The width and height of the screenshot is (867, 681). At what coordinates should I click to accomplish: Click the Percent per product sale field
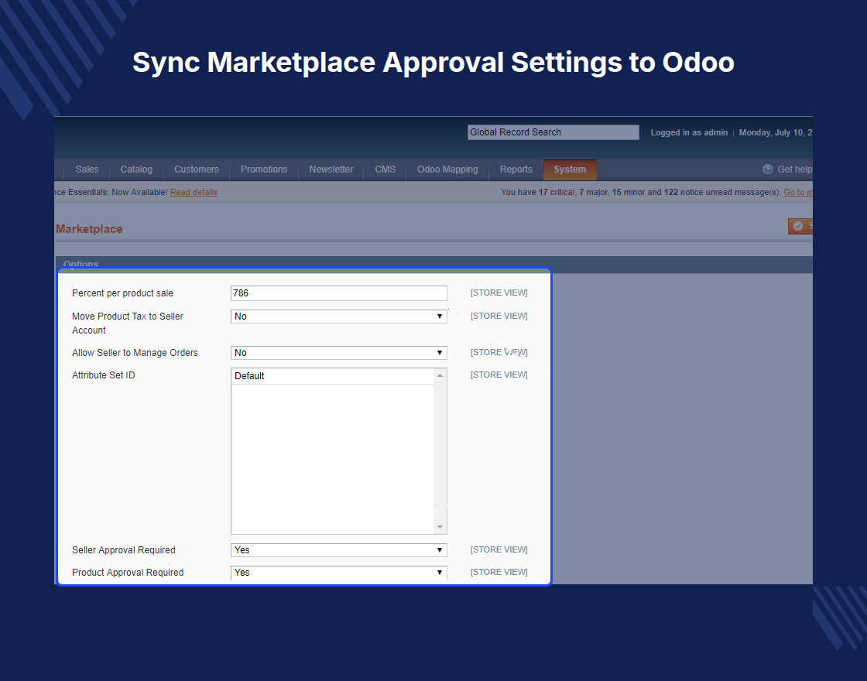point(338,293)
